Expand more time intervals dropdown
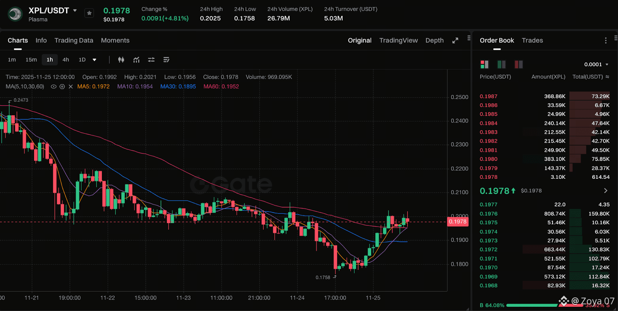The image size is (618, 311). 94,60
